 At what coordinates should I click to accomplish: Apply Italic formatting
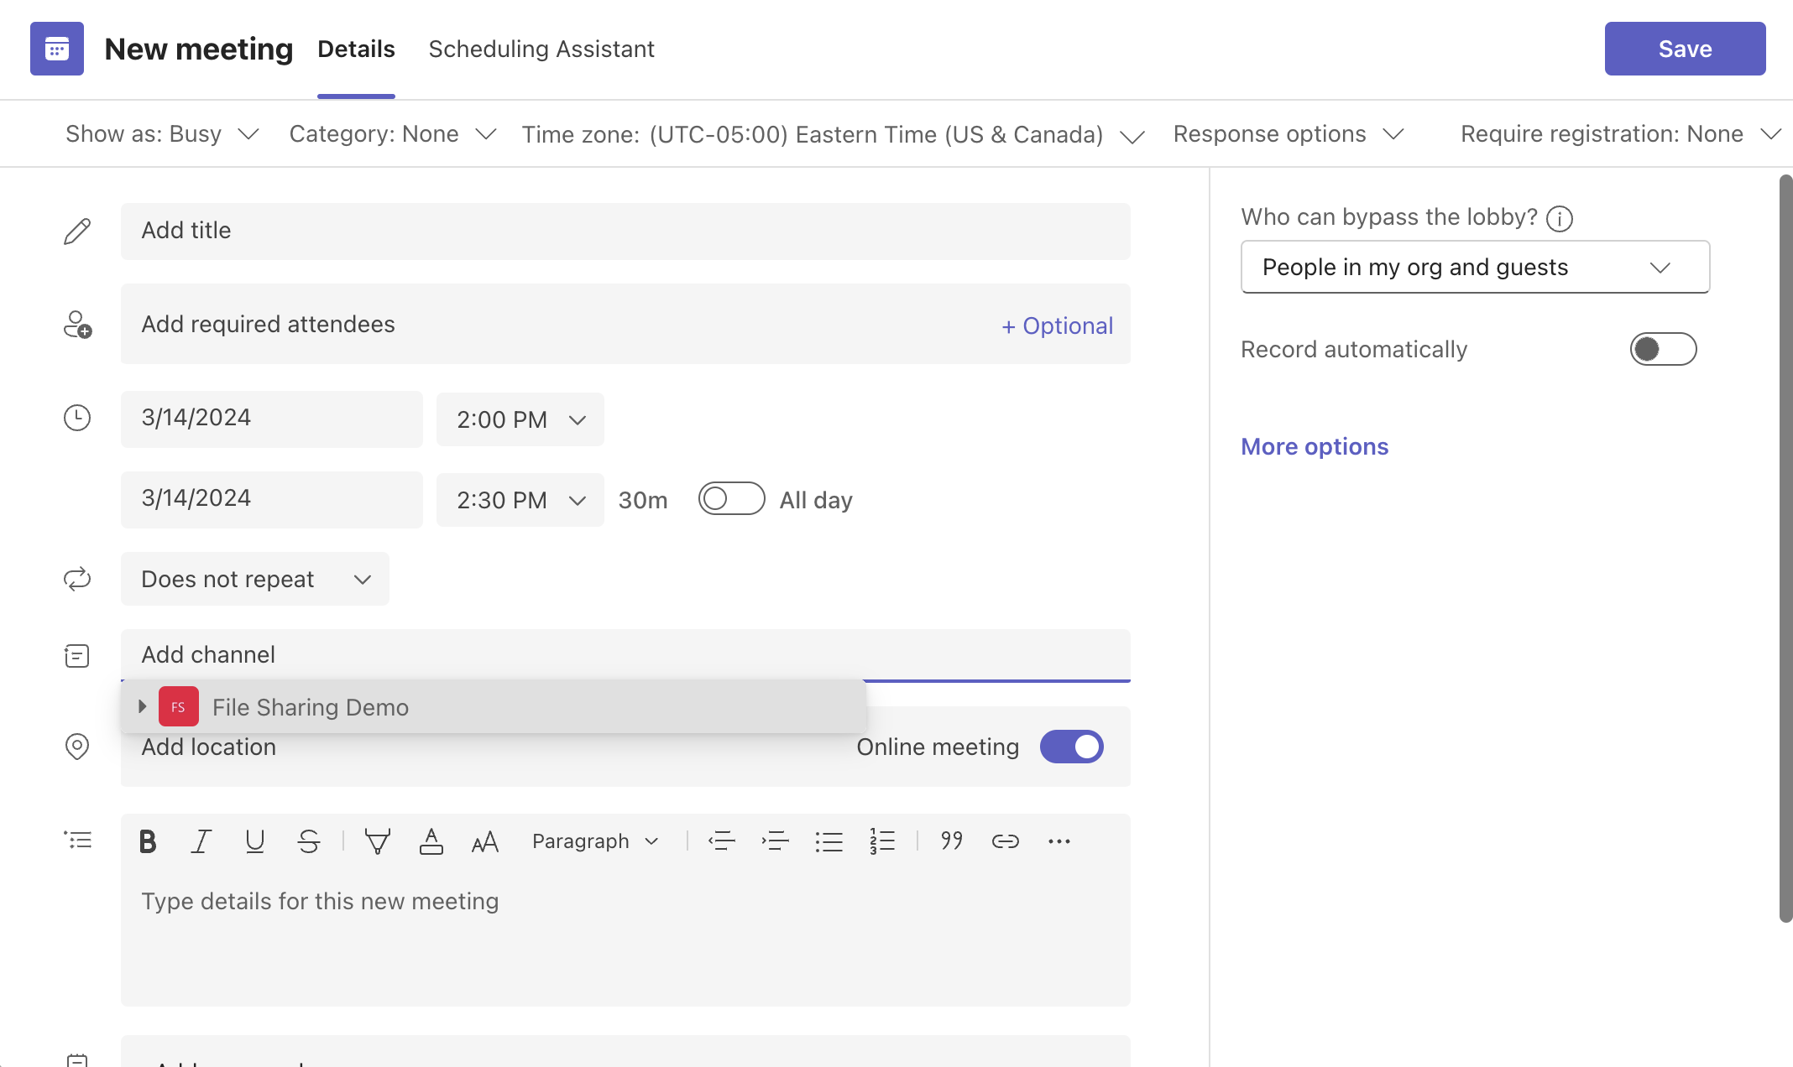(x=201, y=841)
